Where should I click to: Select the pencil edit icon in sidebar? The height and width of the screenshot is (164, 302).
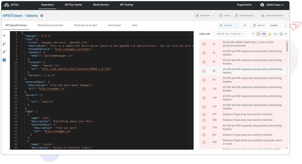pos(4,52)
